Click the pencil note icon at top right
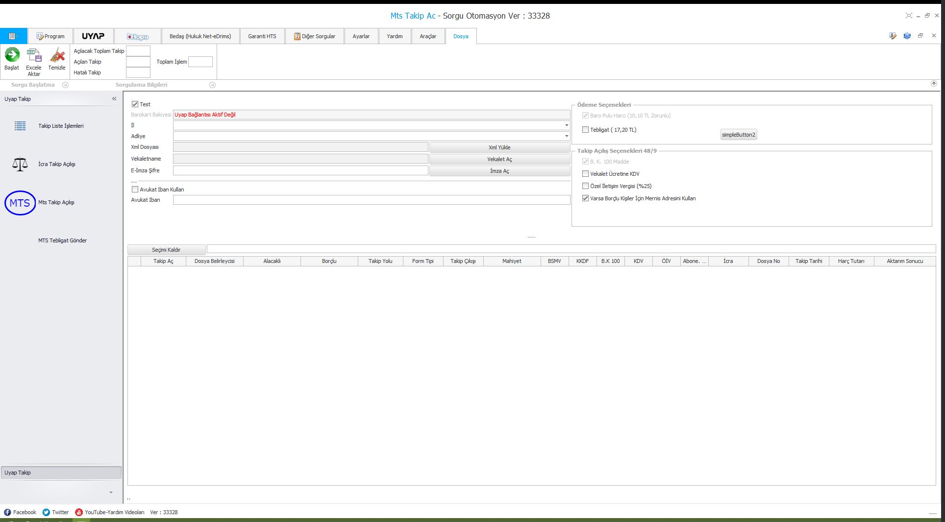The width and height of the screenshot is (945, 522). [x=893, y=36]
